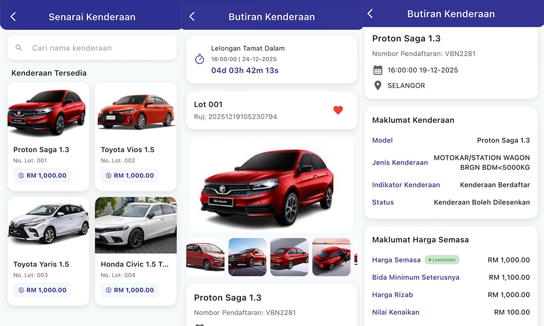Click the 'Lelongan Tamat Dalam' label
544x326 pixels.
click(x=248, y=48)
